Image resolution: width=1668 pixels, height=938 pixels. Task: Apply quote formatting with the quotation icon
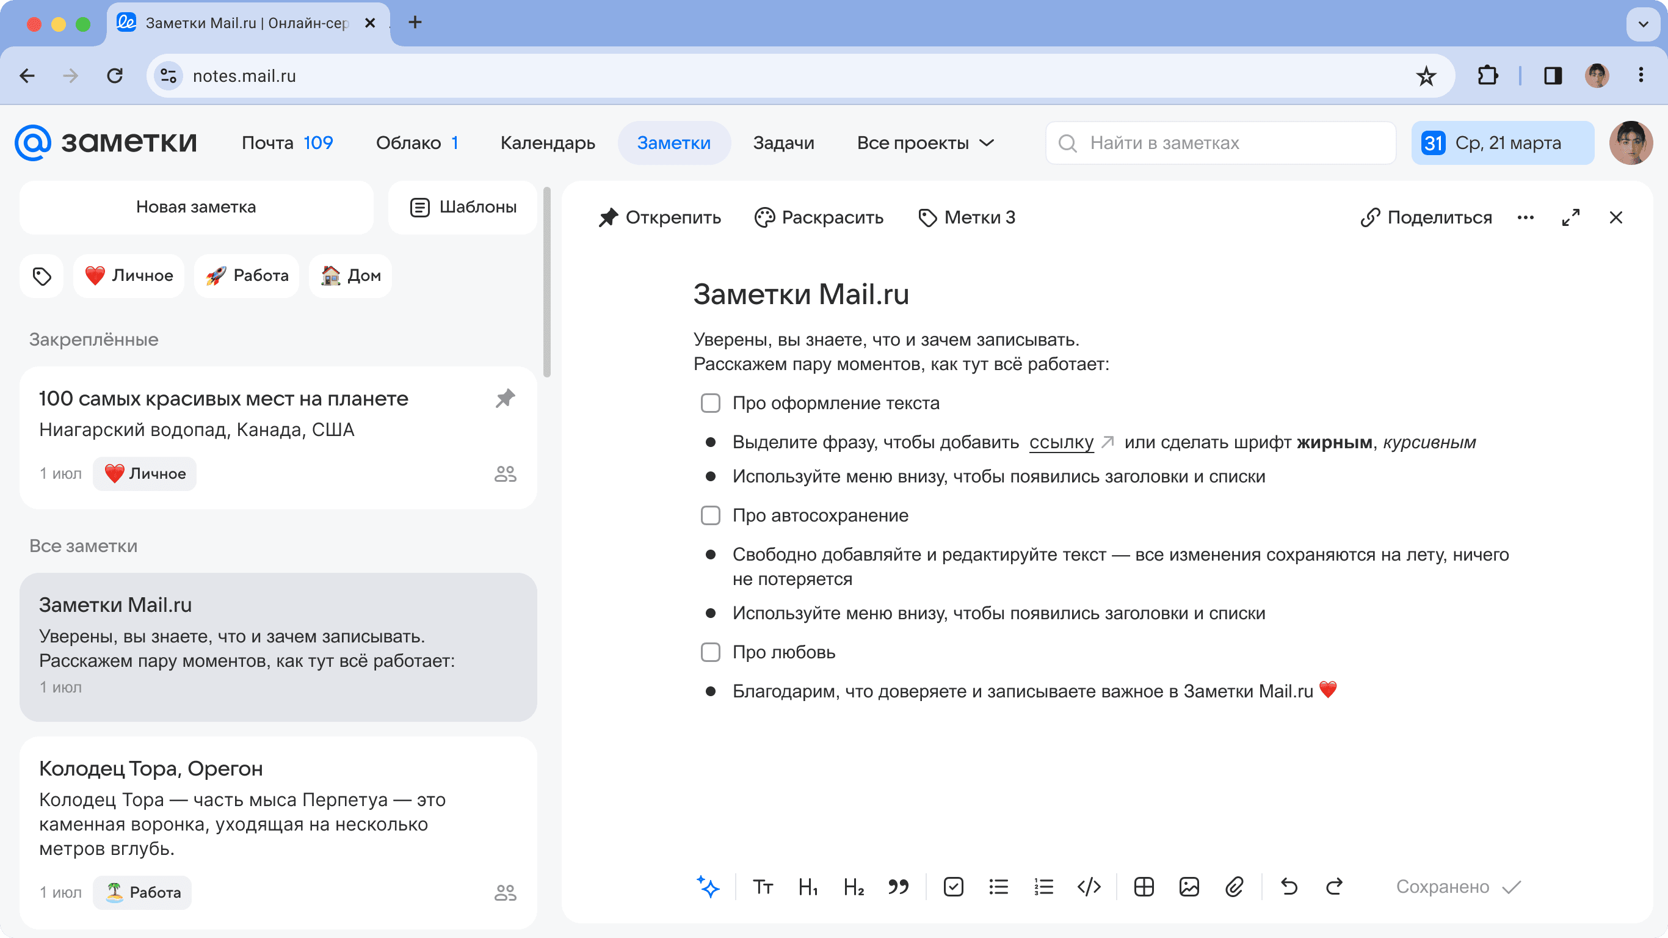pos(898,886)
